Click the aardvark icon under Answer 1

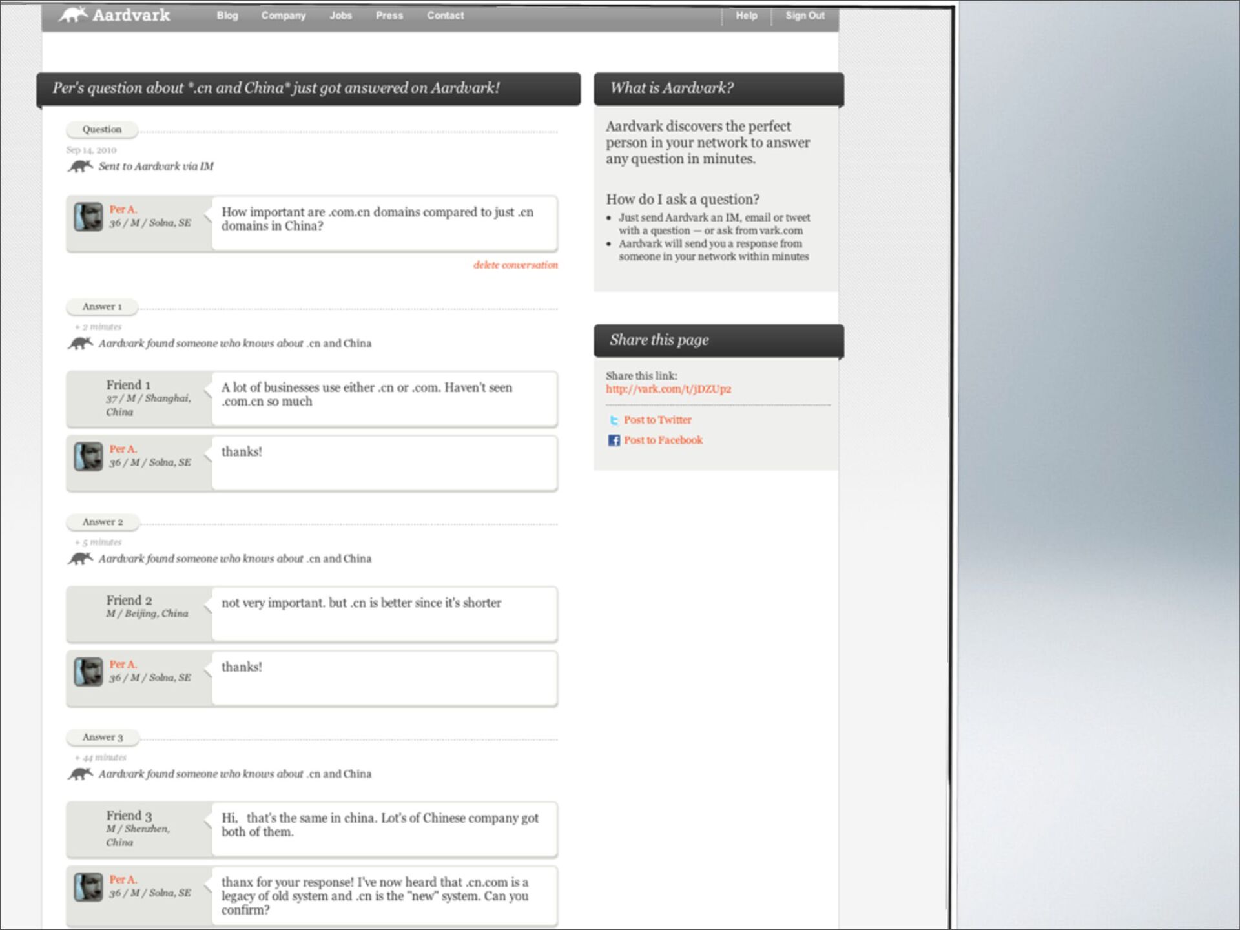(x=80, y=344)
